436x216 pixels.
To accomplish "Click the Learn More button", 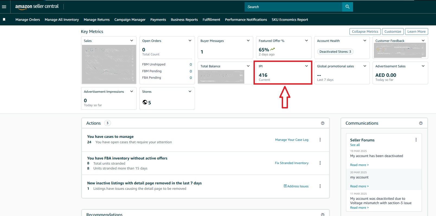I will pyautogui.click(x=416, y=32).
